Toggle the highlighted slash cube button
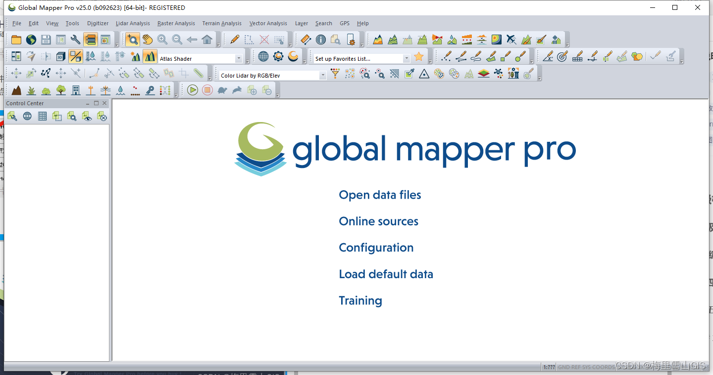713x375 pixels. coord(76,56)
